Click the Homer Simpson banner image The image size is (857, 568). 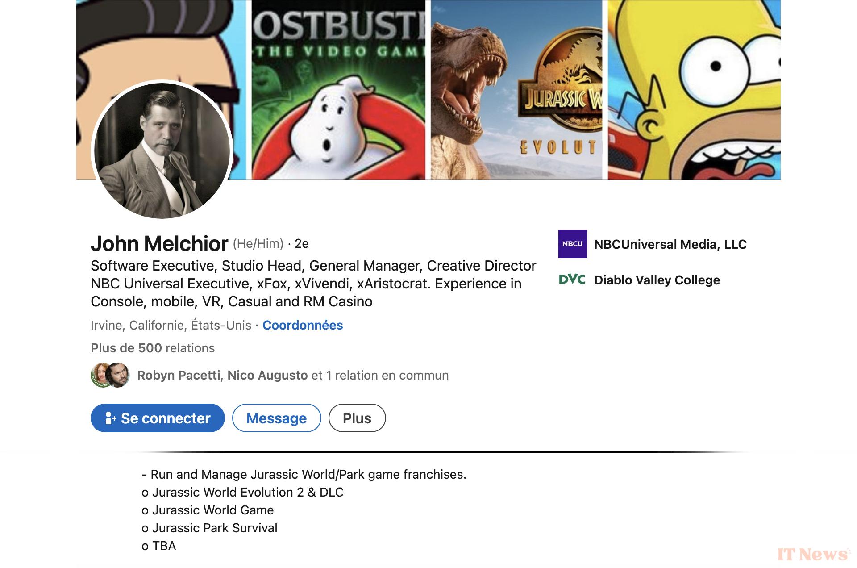pyautogui.click(x=694, y=89)
